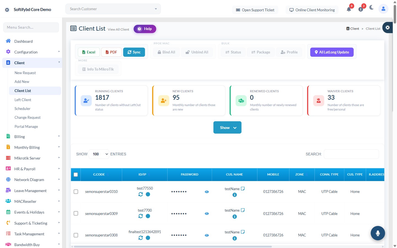Open the user profile avatar icon
This screenshot has width=397, height=248.
[x=383, y=9]
